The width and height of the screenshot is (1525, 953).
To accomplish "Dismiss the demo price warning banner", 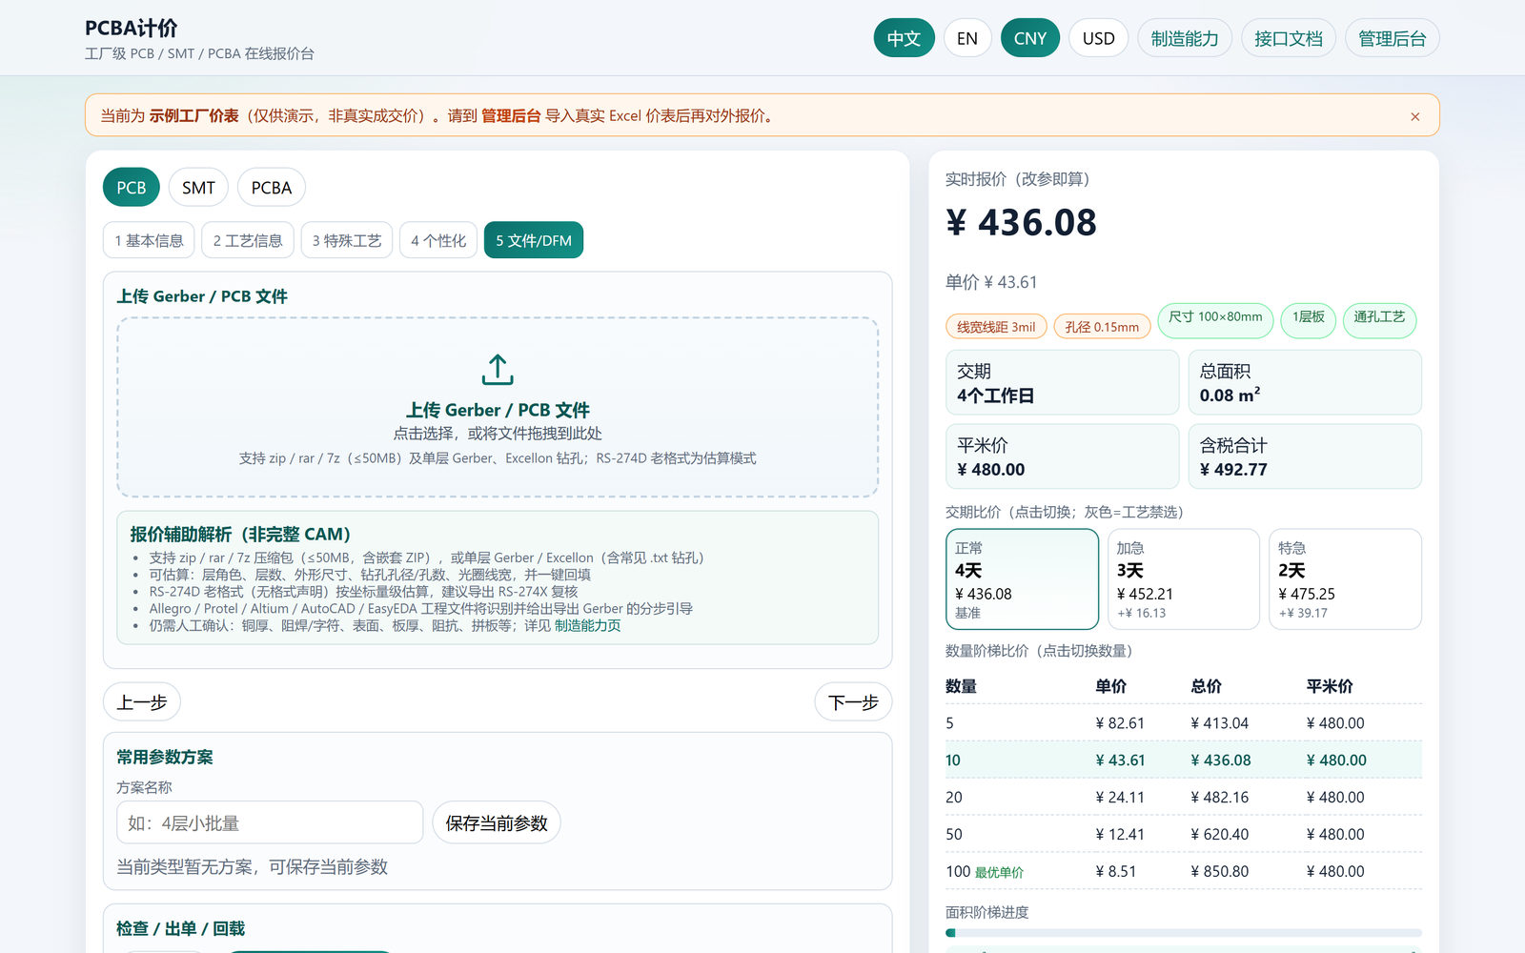I will point(1415,116).
